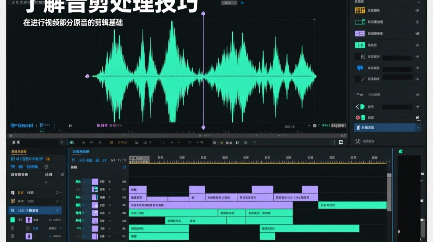Screen dimensions: 433x242
Task: Click the vertical scrollbar beside the timeline tracks
Action: pyautogui.click(x=389, y=192)
